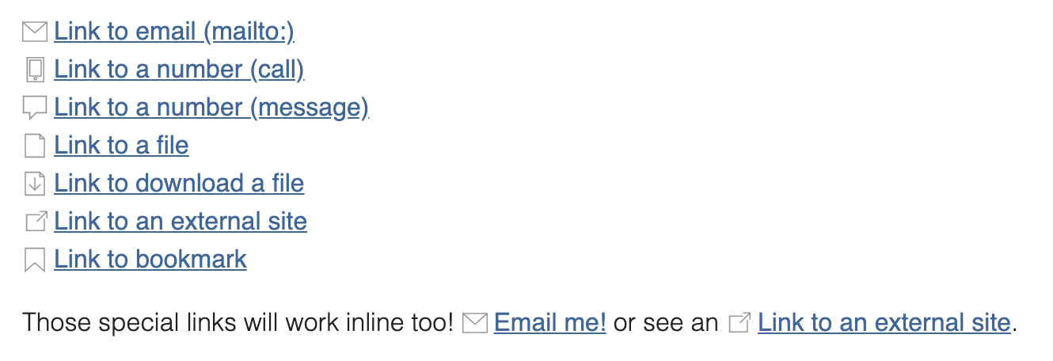The image size is (1053, 361).
Task: Click the envelope icon beside the mailto link
Action: tap(35, 32)
